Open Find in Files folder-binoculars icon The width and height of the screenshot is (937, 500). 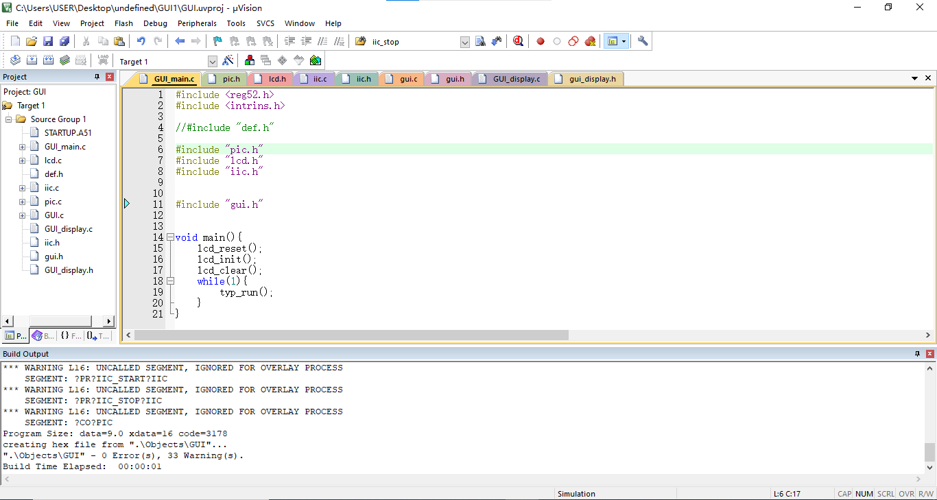[361, 41]
